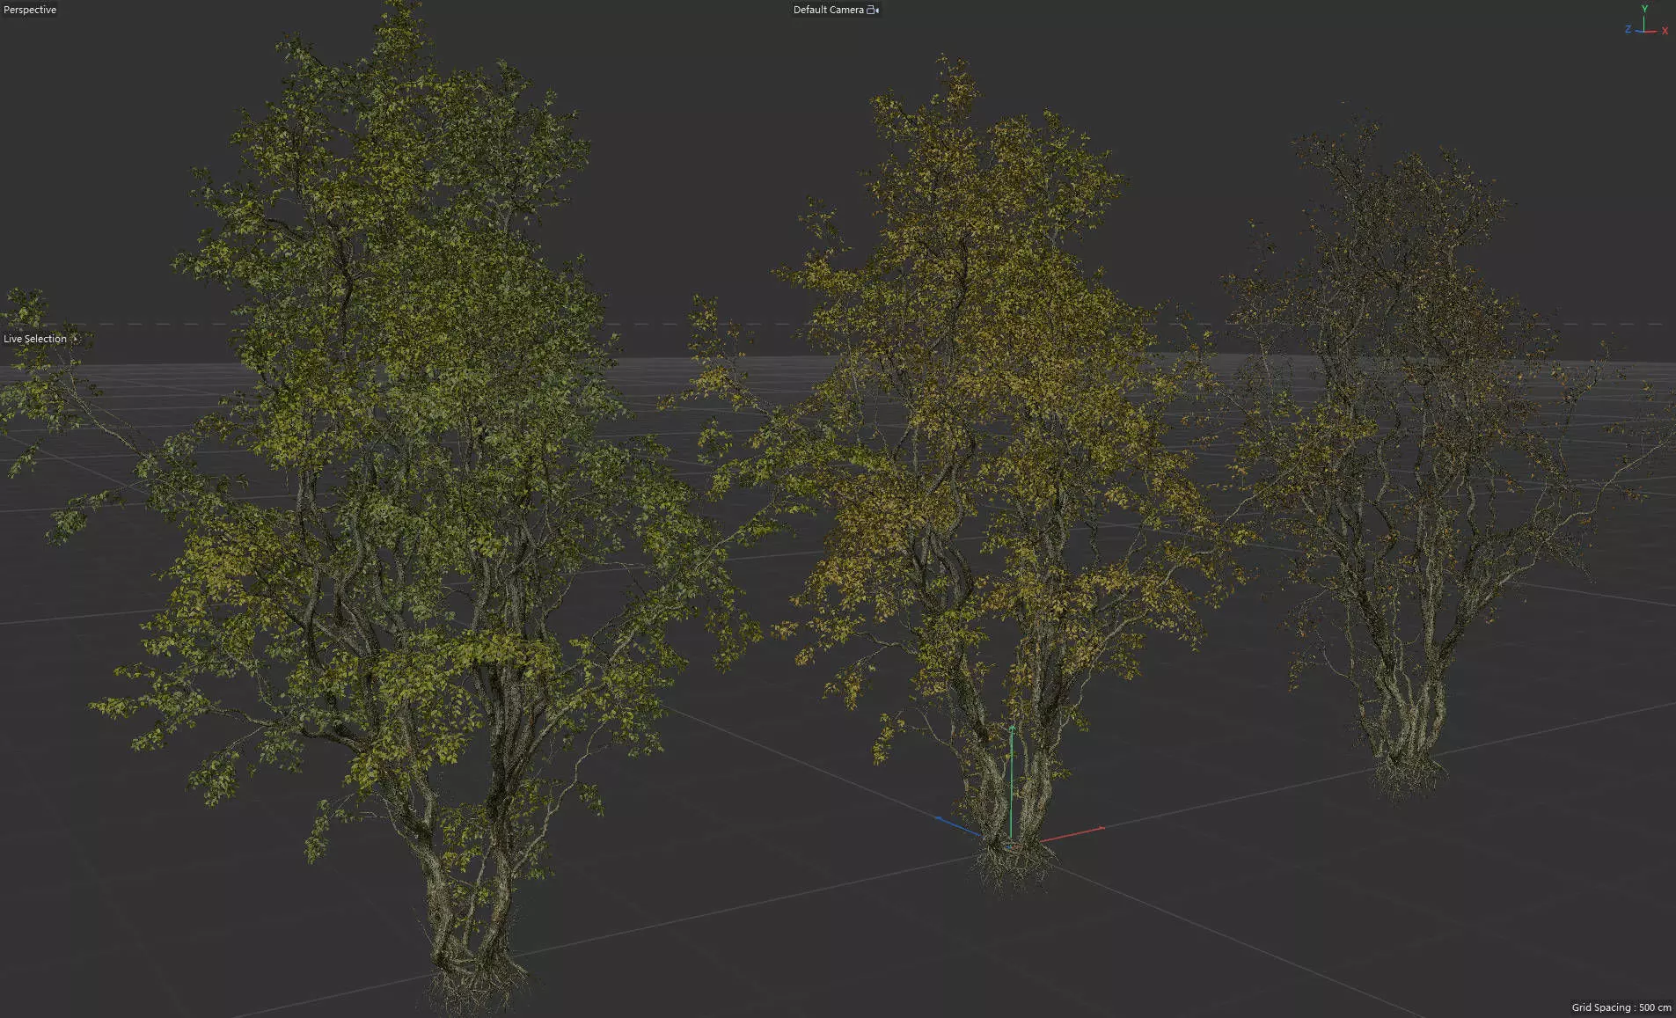
Task: Click the Perspective view label
Action: point(30,10)
